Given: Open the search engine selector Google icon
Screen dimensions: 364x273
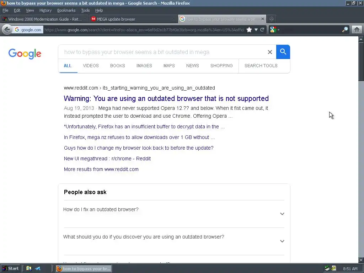Looking at the screenshot, I should [273, 30].
